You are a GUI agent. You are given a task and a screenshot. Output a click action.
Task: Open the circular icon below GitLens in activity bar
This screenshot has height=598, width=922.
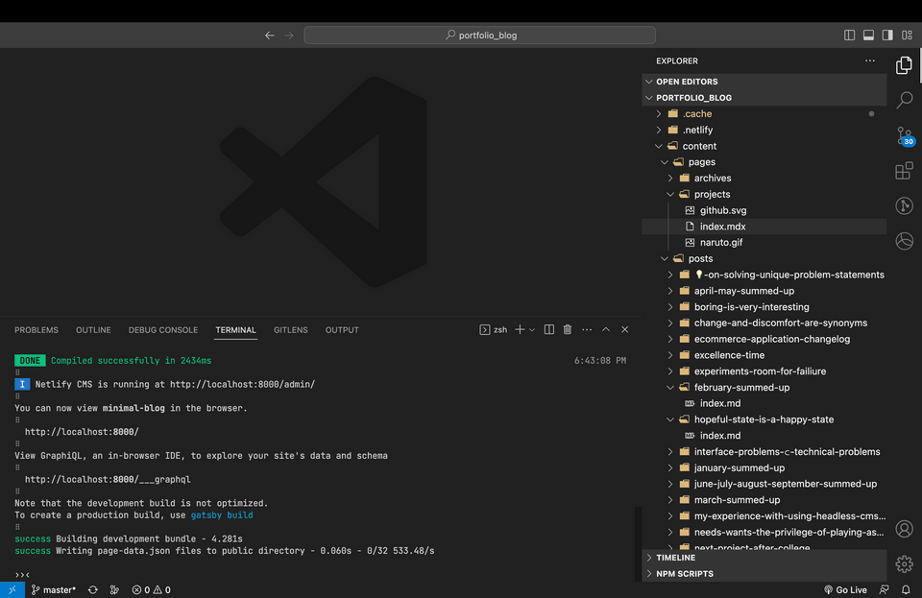tap(905, 241)
